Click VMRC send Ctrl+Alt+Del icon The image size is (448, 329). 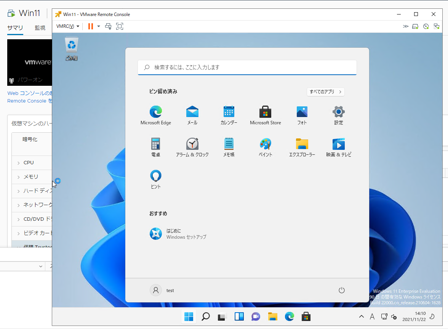[x=108, y=26]
